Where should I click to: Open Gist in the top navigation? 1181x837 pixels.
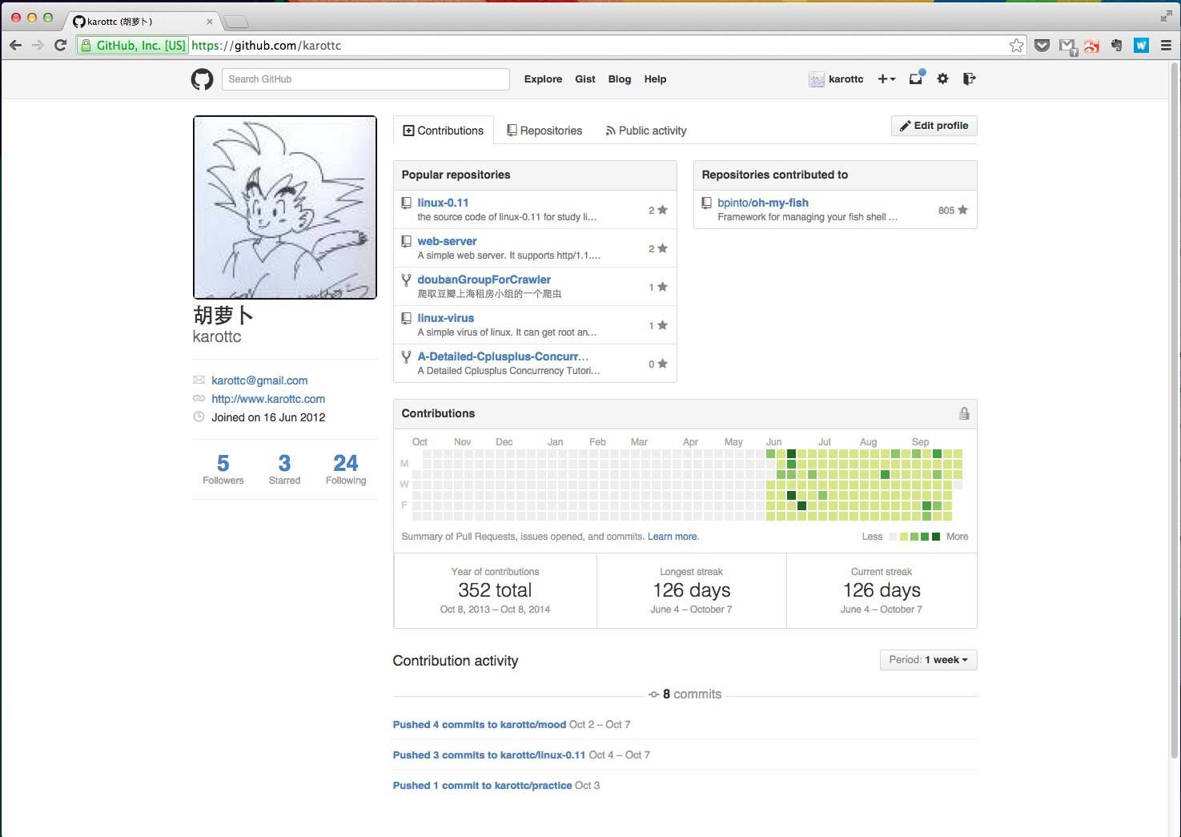585,79
